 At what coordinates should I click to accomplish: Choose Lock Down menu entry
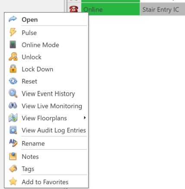point(46,69)
